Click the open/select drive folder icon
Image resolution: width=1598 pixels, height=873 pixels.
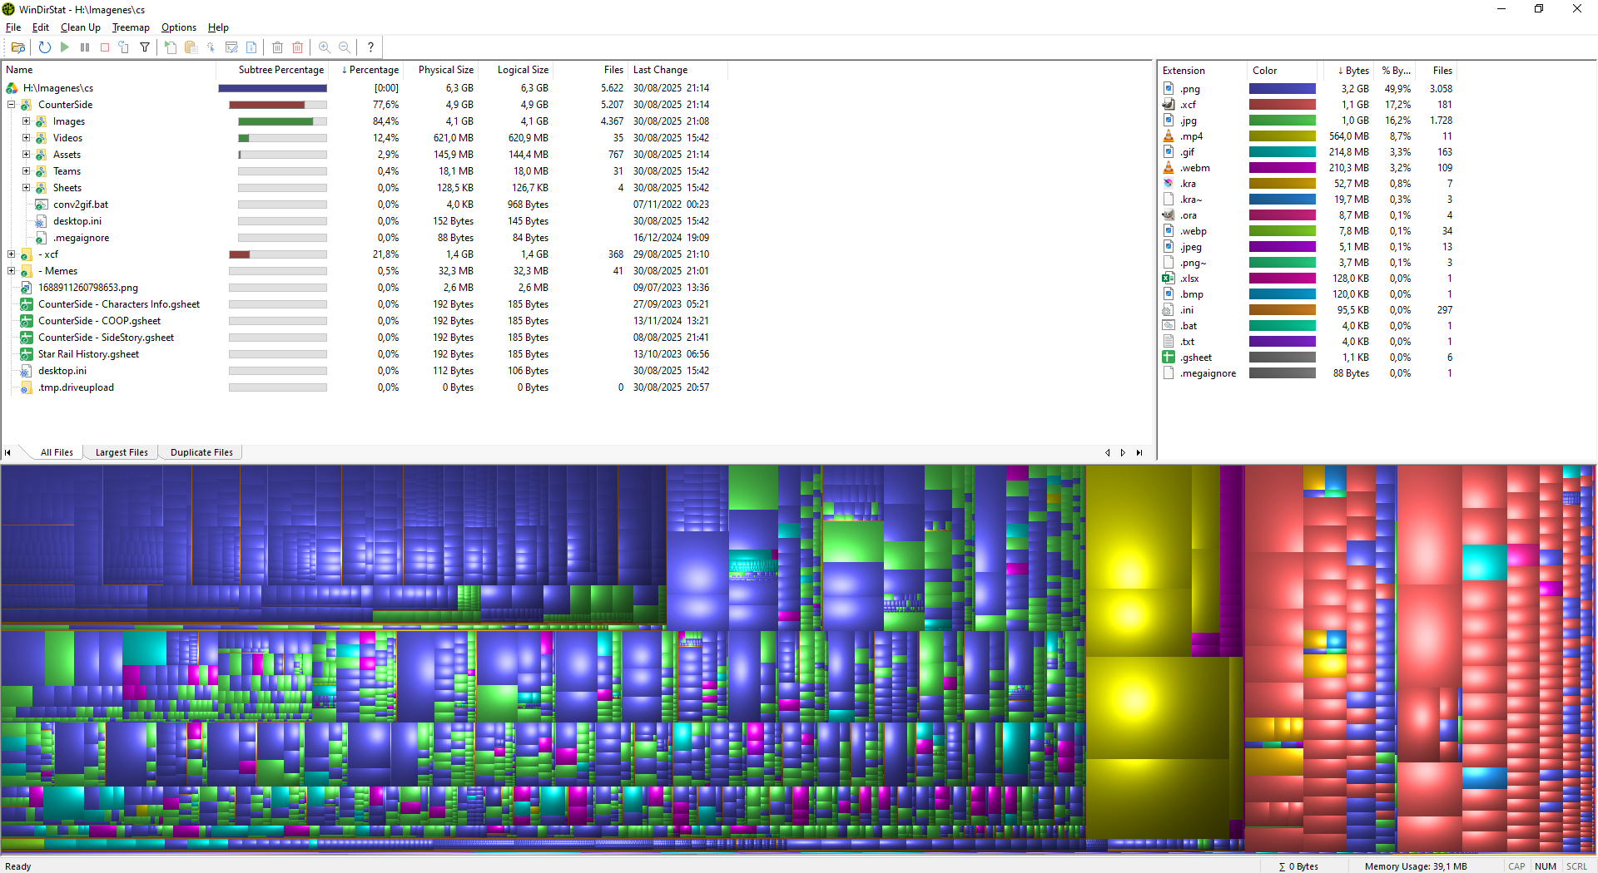point(17,47)
